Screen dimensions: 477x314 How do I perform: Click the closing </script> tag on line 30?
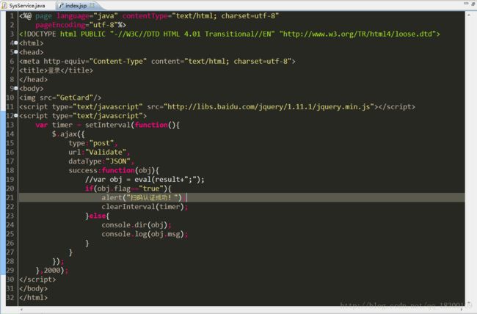coord(37,280)
